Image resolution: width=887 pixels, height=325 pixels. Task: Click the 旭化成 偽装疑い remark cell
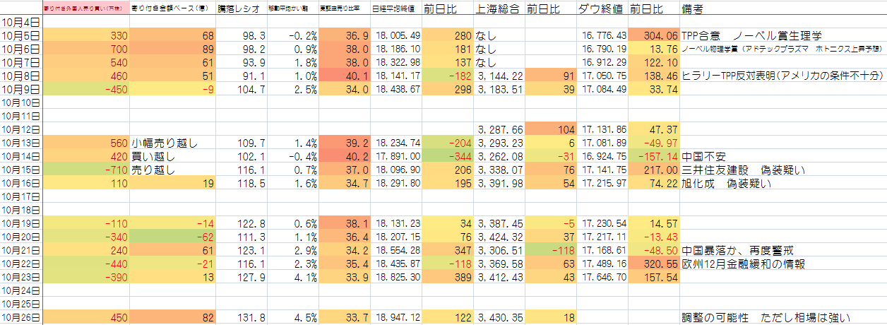click(726, 183)
